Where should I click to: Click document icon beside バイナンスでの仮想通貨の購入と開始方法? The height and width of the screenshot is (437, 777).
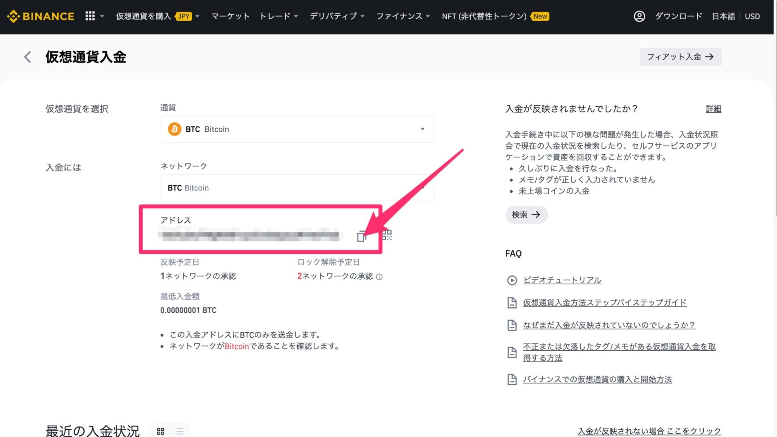point(512,380)
